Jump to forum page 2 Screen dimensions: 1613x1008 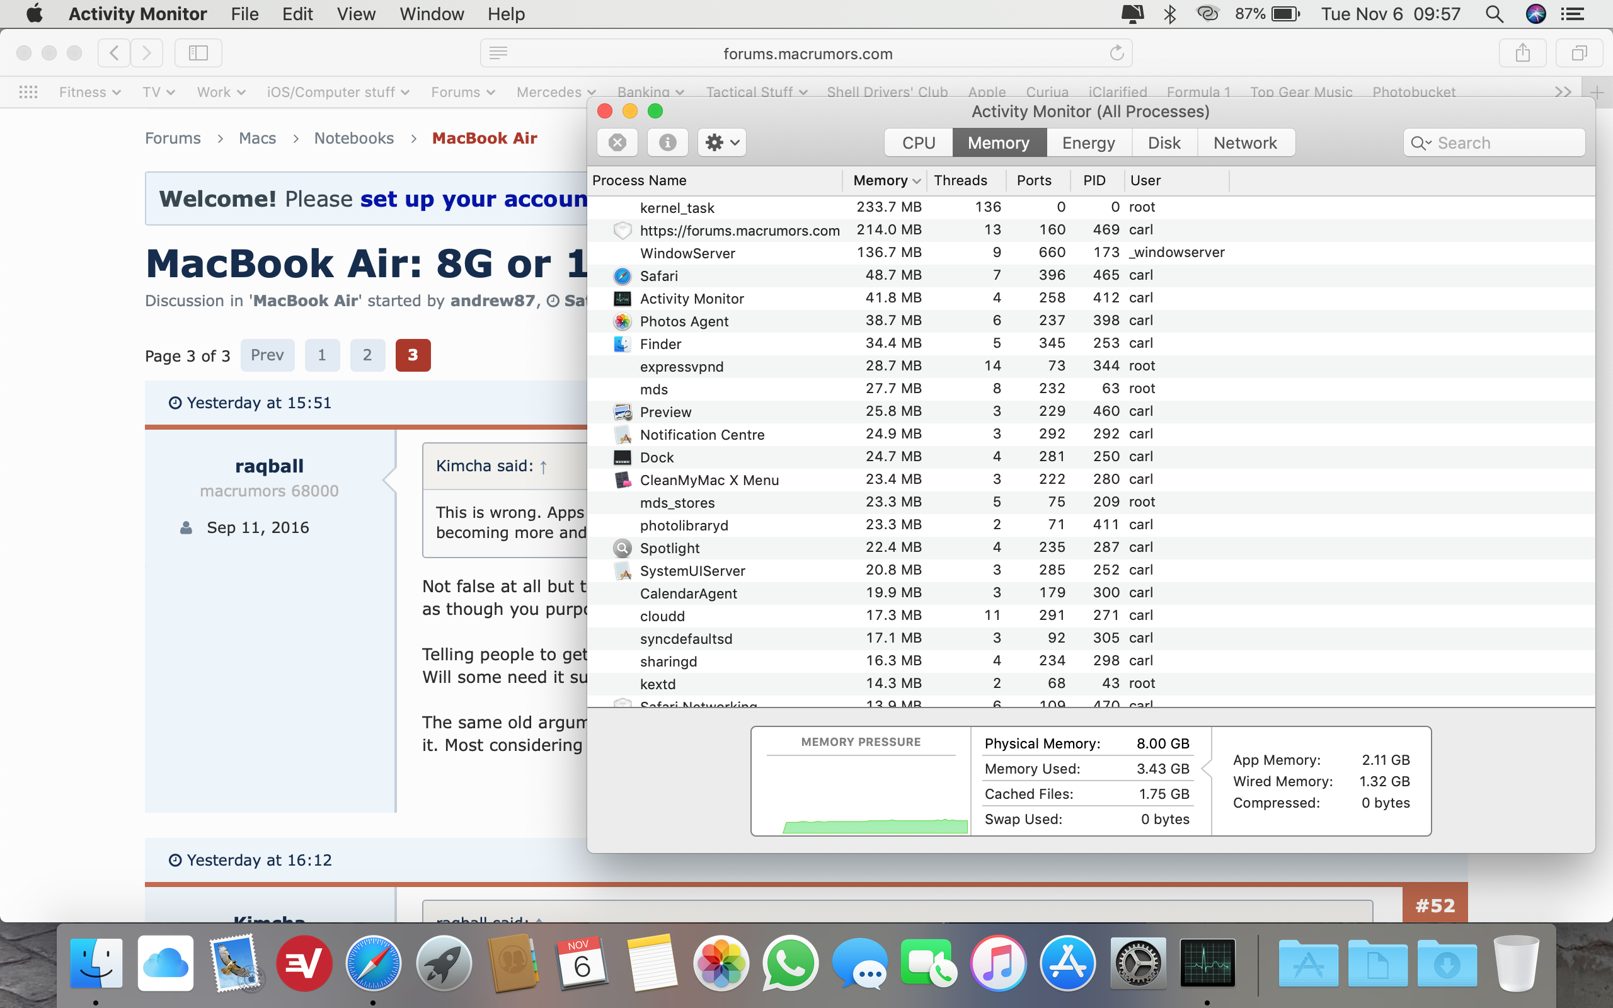click(x=367, y=355)
